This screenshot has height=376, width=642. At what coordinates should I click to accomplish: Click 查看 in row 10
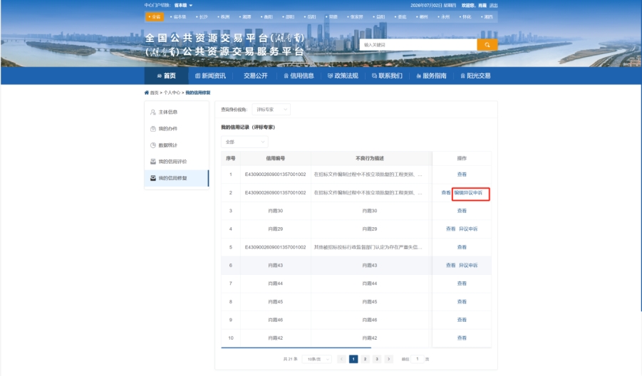(462, 338)
